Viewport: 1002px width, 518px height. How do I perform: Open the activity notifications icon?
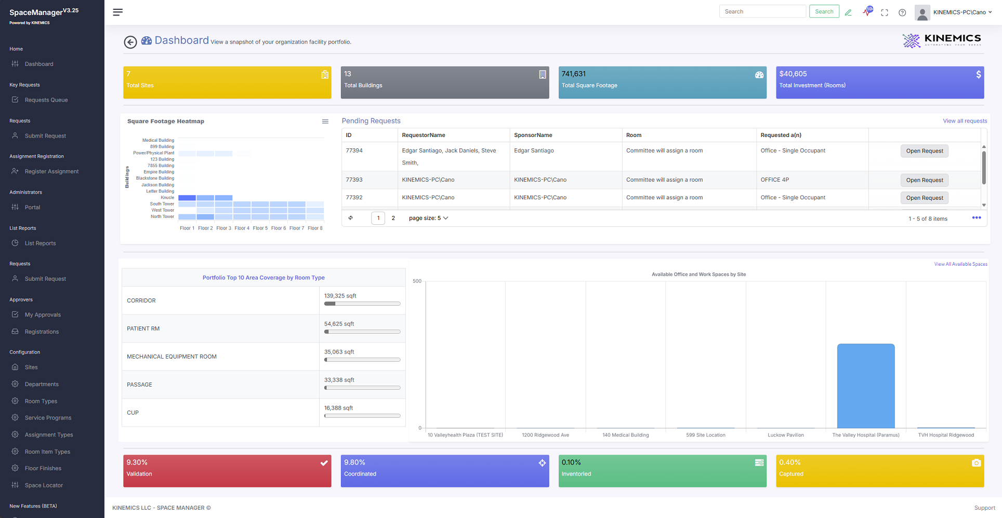point(867,11)
